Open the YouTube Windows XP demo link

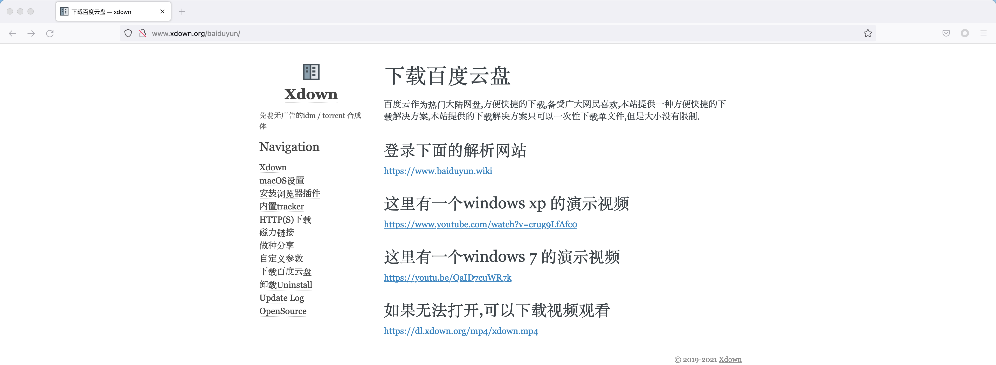point(481,224)
